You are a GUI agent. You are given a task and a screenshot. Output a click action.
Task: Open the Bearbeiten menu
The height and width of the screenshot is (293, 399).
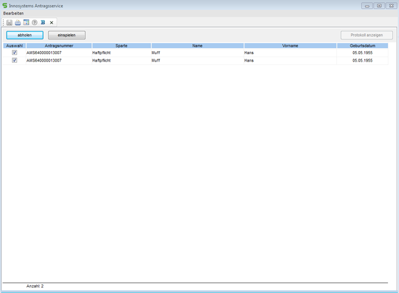click(14, 13)
